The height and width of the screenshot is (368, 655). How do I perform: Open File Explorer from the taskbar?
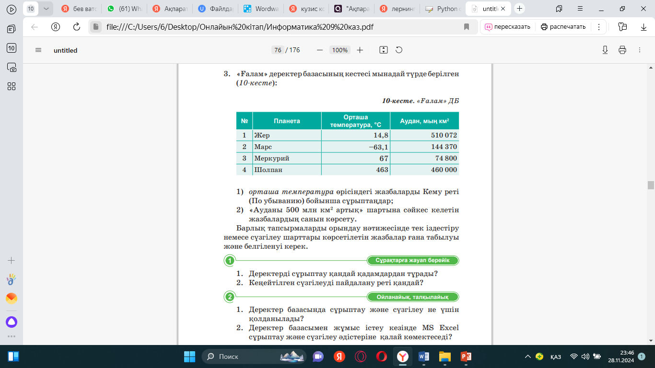tap(445, 356)
